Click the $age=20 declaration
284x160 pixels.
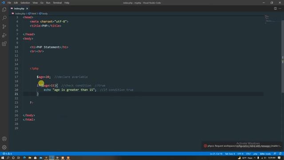43,77
